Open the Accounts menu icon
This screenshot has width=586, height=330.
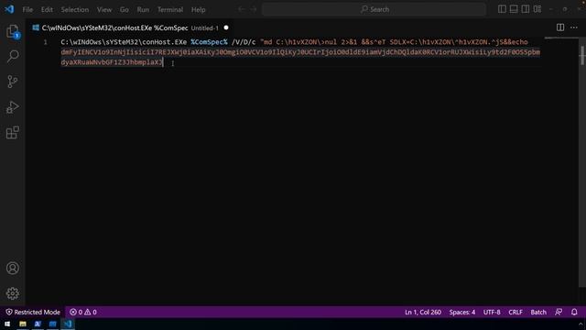click(12, 268)
